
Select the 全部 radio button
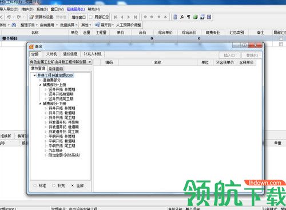click(x=73, y=185)
